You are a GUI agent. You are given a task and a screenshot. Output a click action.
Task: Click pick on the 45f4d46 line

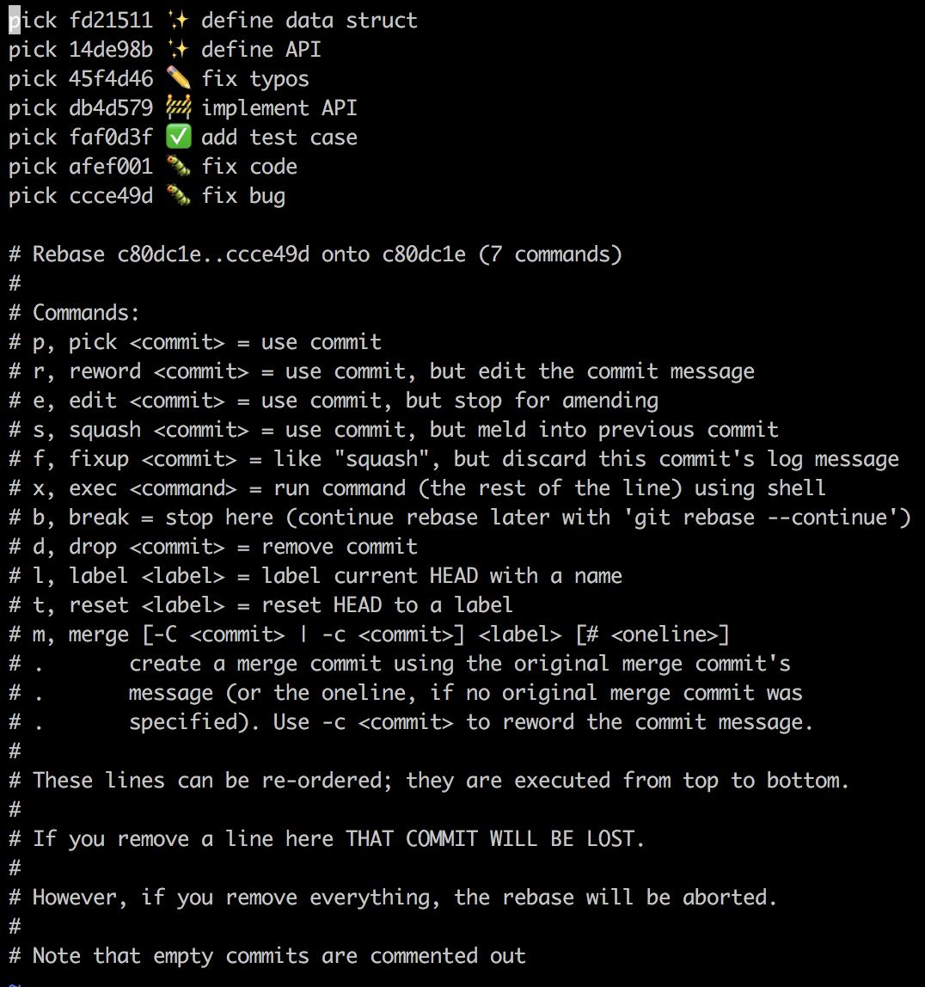tap(33, 79)
